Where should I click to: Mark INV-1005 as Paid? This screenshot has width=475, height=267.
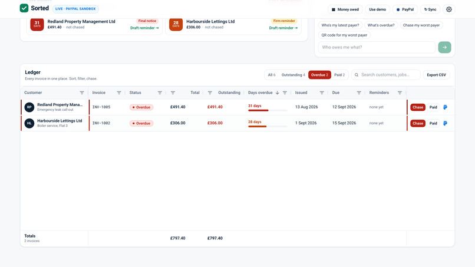coord(433,107)
